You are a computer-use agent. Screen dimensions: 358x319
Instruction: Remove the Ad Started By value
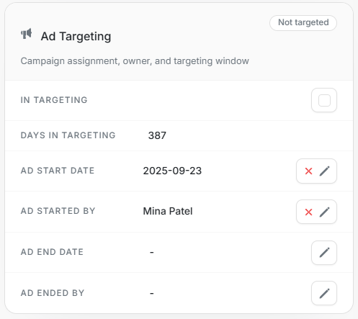(x=308, y=212)
